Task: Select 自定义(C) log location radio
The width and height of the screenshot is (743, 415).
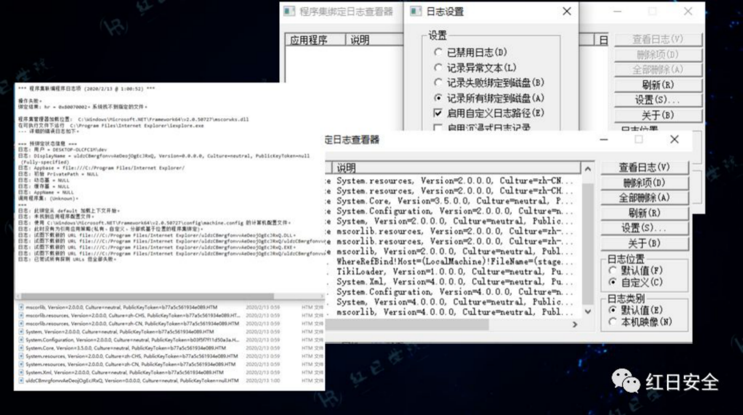Action: 613,282
